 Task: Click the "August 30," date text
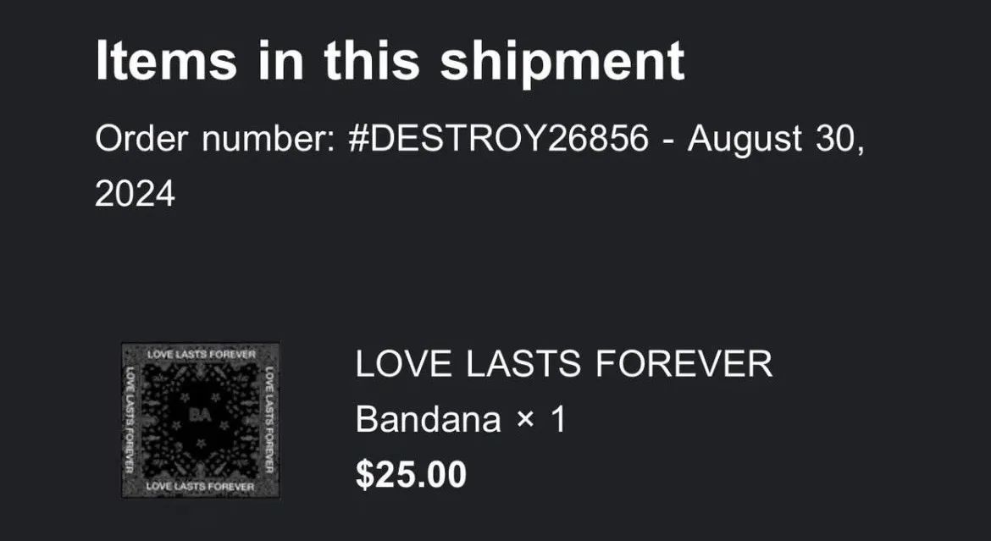(x=776, y=138)
